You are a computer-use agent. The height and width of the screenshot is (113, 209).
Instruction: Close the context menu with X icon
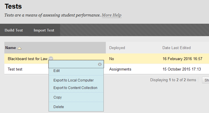coord(100,64)
